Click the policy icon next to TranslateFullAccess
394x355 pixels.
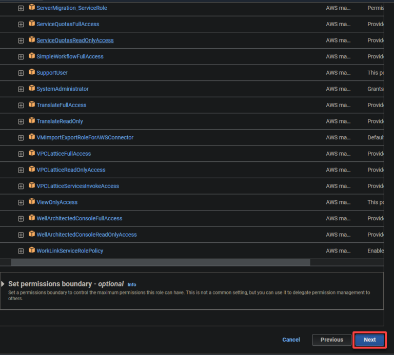click(x=32, y=105)
